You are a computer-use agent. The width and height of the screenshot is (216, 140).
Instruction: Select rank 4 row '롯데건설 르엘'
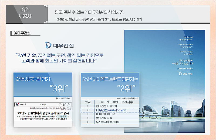pyautogui.click(x=110, y=118)
